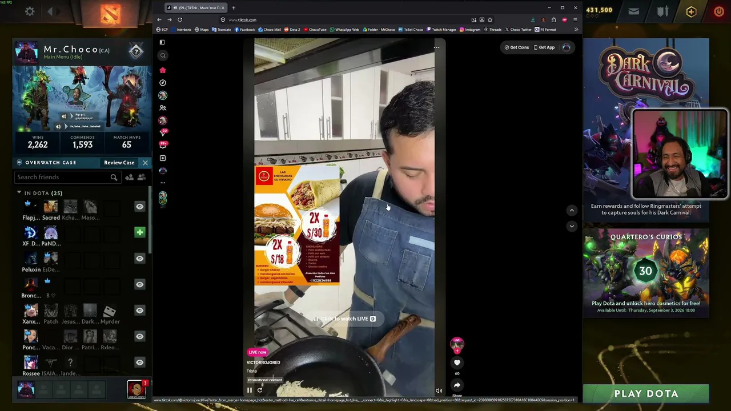
Task: Open Dota Plus gold hexagon icon
Action: tap(691, 11)
